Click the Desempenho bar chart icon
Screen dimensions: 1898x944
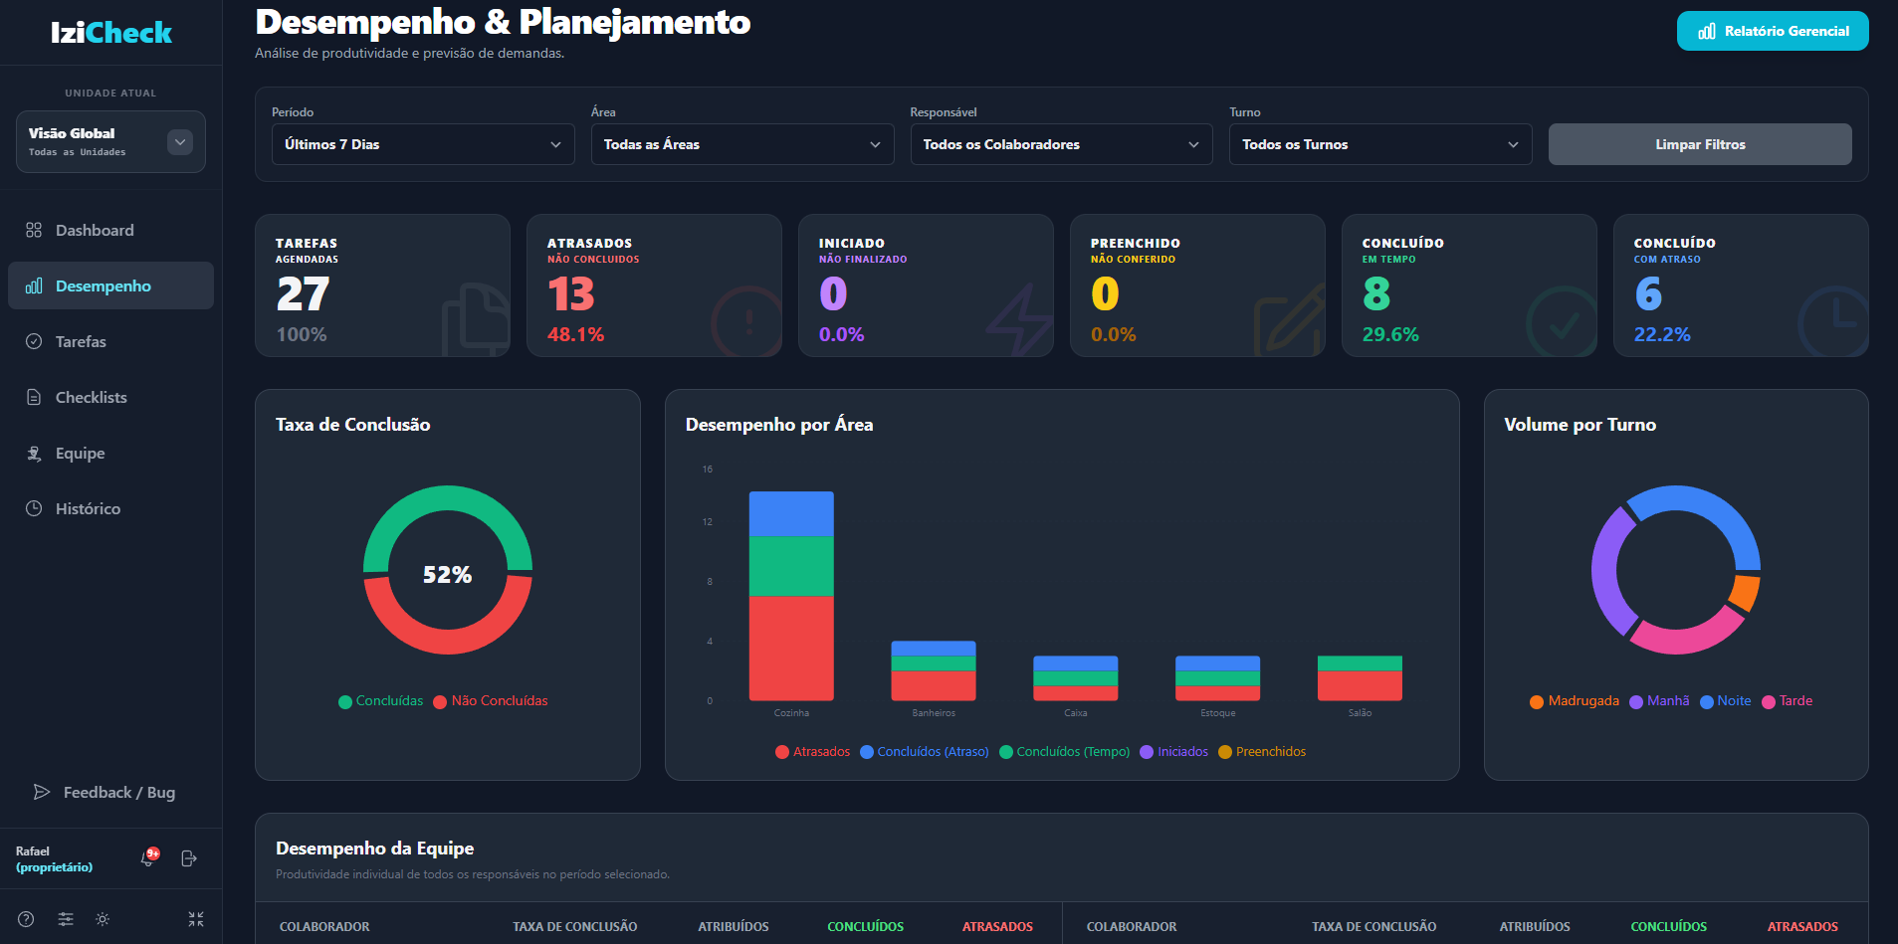pyautogui.click(x=34, y=285)
